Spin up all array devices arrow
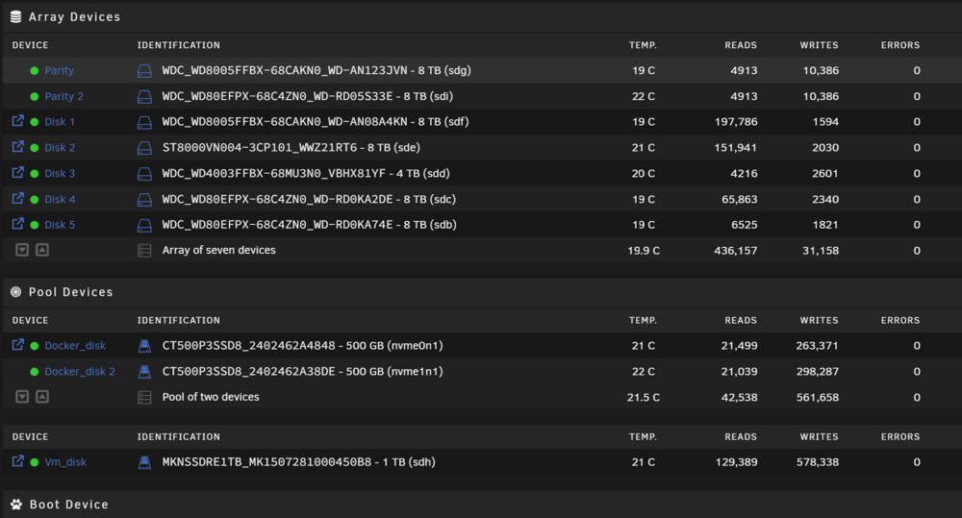This screenshot has width=962, height=518. [x=41, y=250]
